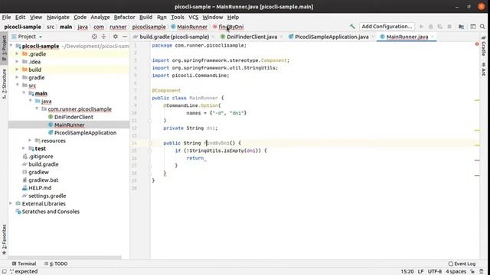Hide the Project tool window
490x275 pixels.
125,37
